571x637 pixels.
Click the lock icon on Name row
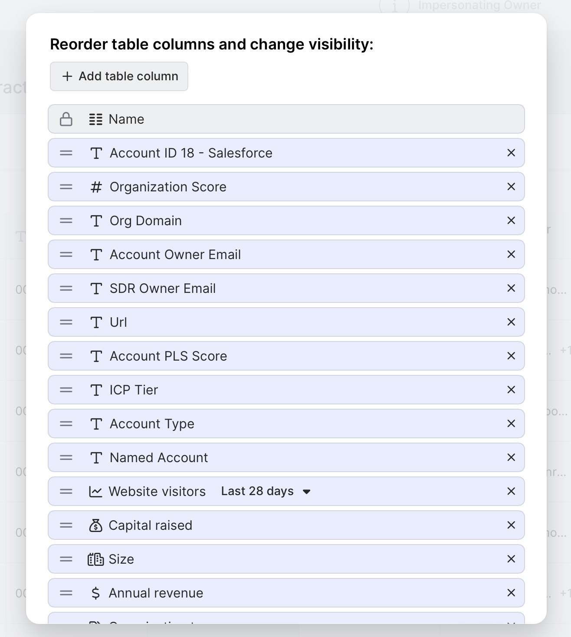click(x=66, y=119)
